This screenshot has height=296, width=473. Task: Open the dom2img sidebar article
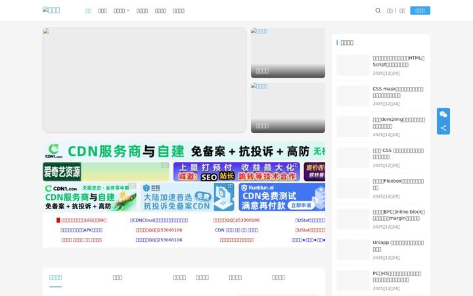[x=399, y=123]
